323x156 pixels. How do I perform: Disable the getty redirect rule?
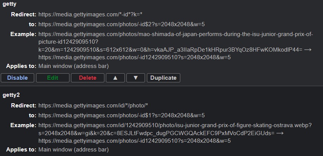point(18,78)
